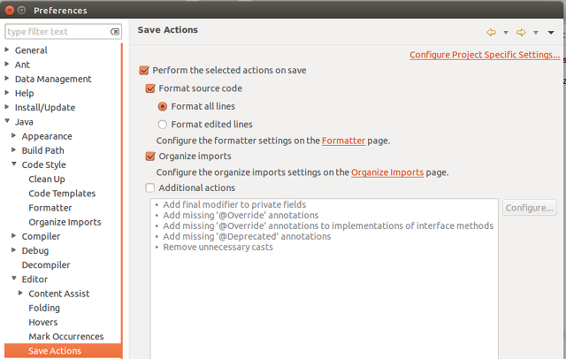Viewport: 566px width, 359px height.
Task: Open the Organize Imports page link
Action: click(387, 172)
